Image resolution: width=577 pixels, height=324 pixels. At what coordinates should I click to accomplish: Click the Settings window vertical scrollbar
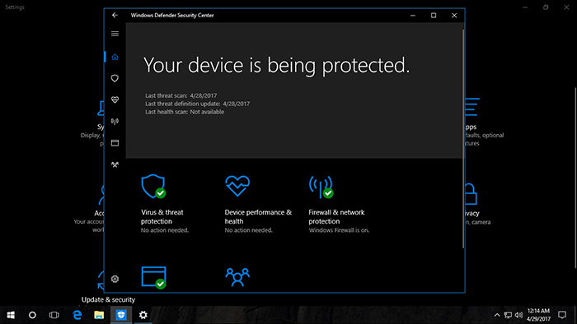tap(575, 178)
